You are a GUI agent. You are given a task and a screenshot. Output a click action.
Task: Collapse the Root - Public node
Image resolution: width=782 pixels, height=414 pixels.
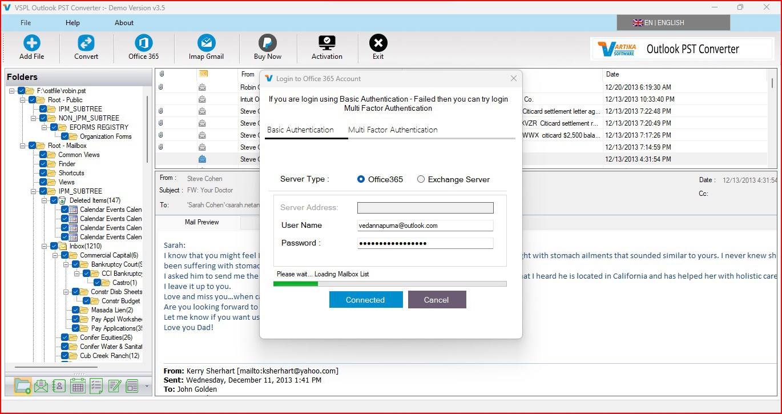(23, 100)
